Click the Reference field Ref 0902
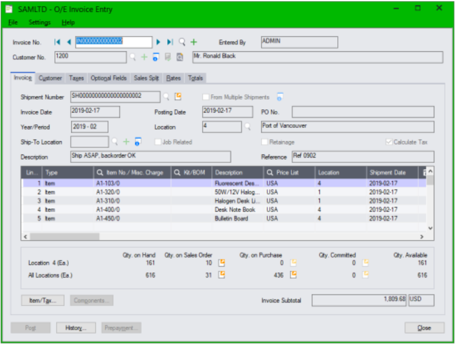The height and width of the screenshot is (344, 455). tap(363, 157)
